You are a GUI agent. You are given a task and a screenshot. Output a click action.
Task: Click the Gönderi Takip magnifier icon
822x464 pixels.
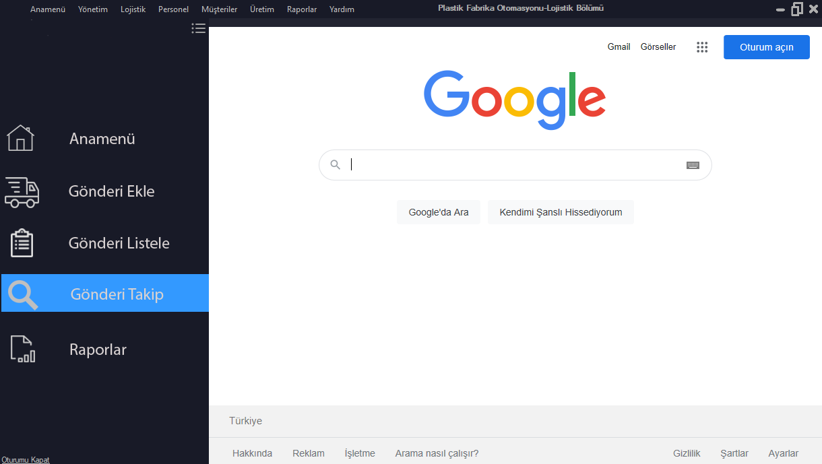point(23,294)
